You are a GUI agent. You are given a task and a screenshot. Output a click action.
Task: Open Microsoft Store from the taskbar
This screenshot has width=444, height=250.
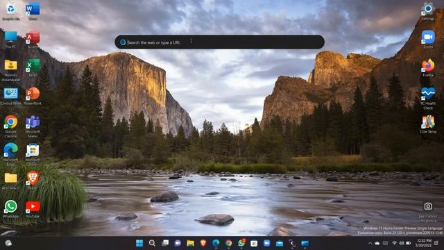point(254,243)
